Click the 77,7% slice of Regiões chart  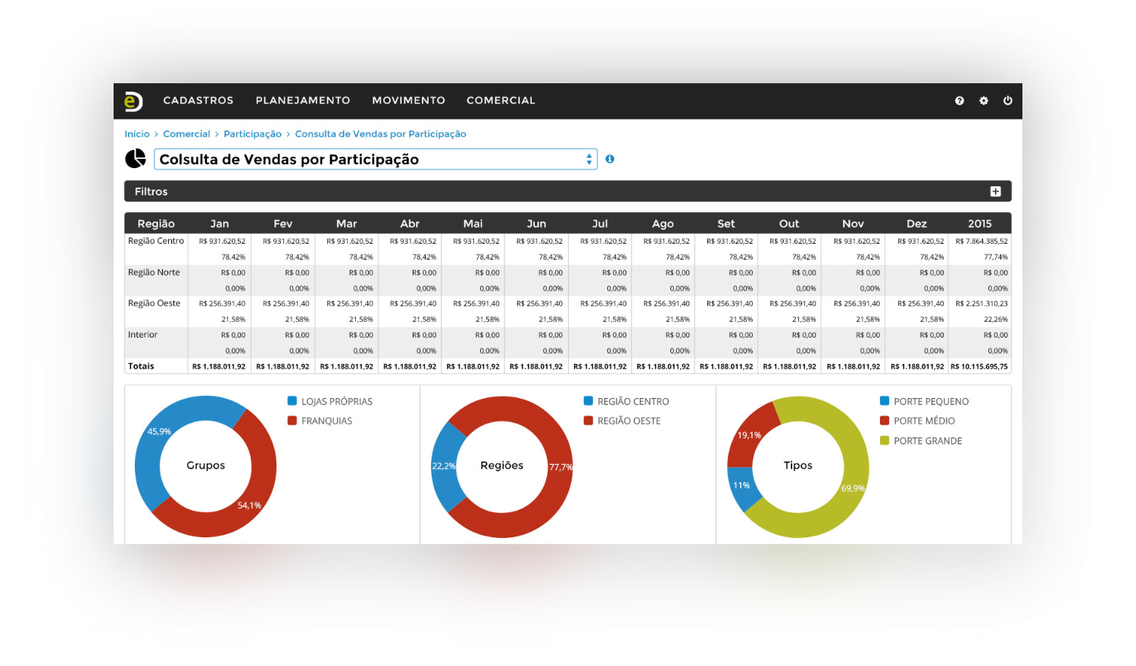pyautogui.click(x=560, y=467)
